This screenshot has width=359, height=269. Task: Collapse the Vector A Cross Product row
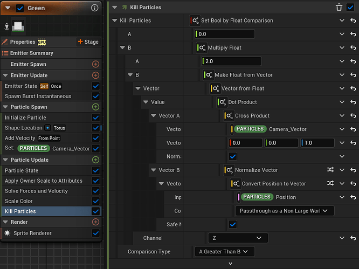(x=154, y=115)
